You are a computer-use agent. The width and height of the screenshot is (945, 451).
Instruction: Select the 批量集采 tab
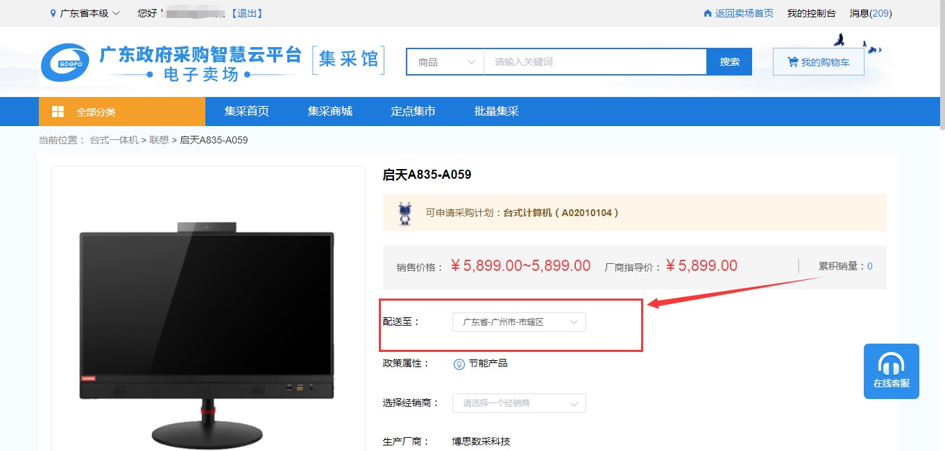coord(497,112)
